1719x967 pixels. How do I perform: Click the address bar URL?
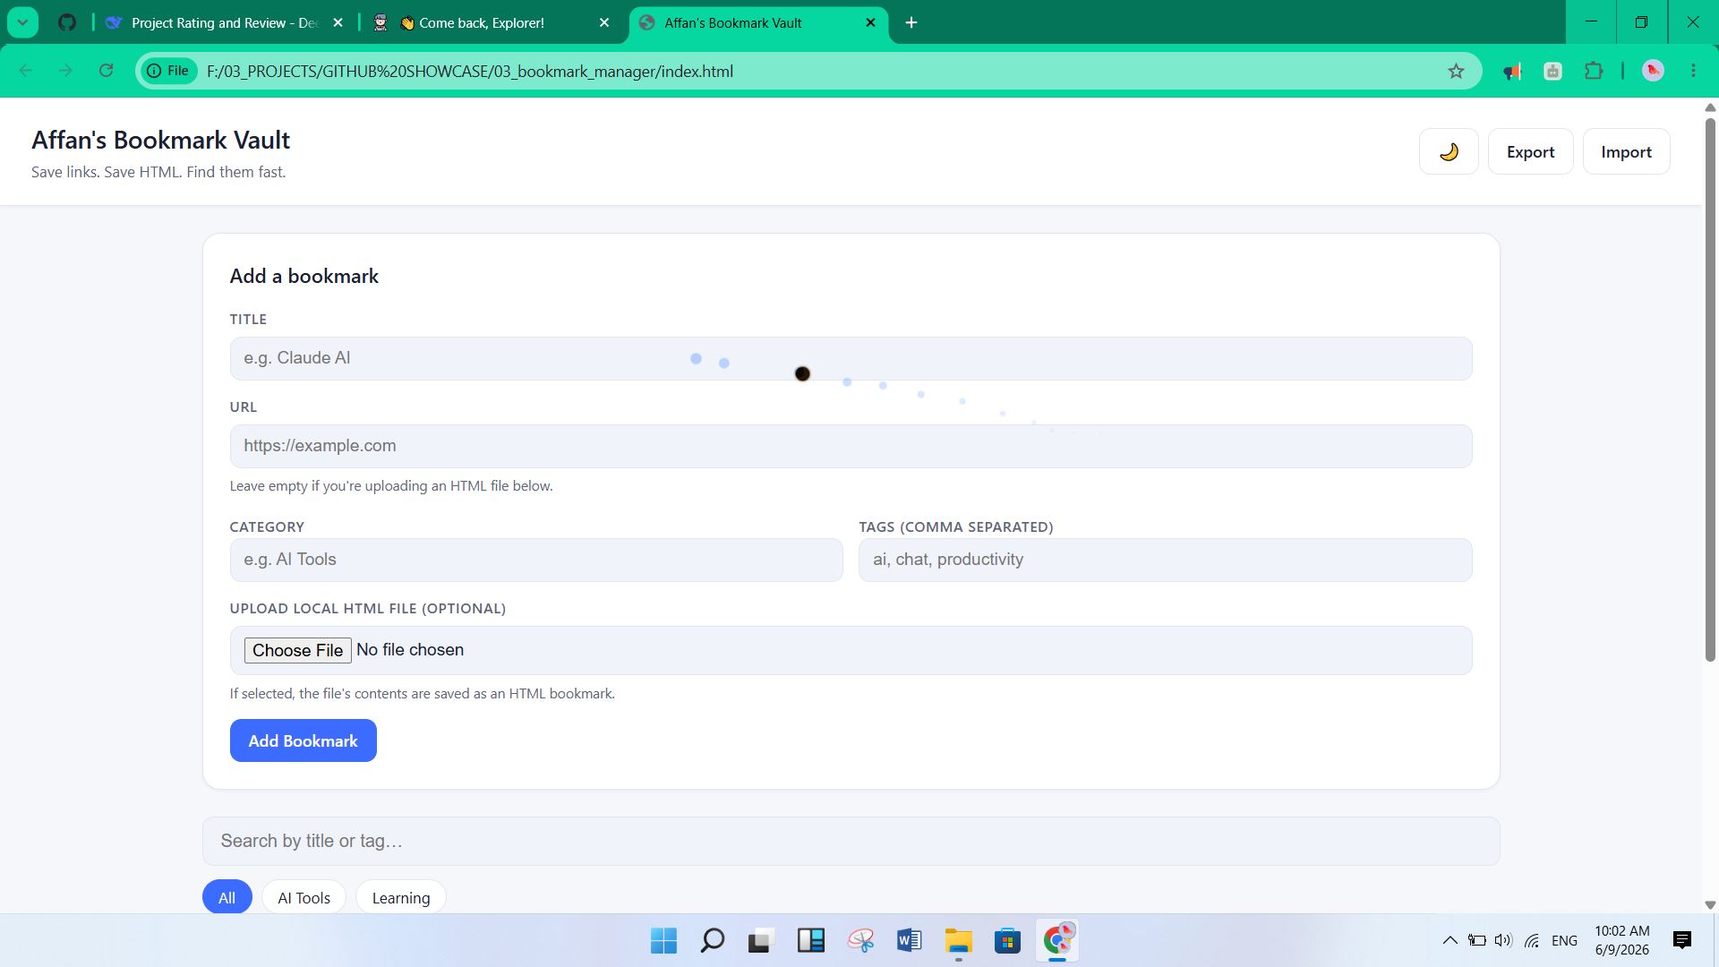[x=469, y=71]
